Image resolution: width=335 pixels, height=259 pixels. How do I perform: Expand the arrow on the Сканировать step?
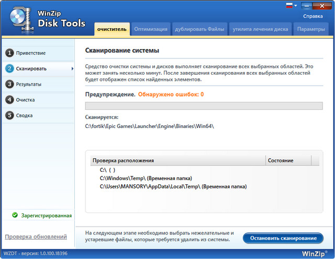tap(72, 68)
